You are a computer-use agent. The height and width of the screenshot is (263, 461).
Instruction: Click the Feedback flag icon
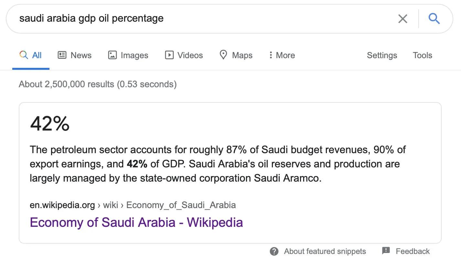pyautogui.click(x=386, y=251)
